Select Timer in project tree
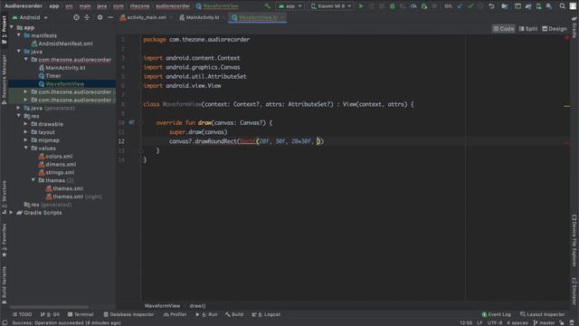This screenshot has width=579, height=326. [50, 76]
